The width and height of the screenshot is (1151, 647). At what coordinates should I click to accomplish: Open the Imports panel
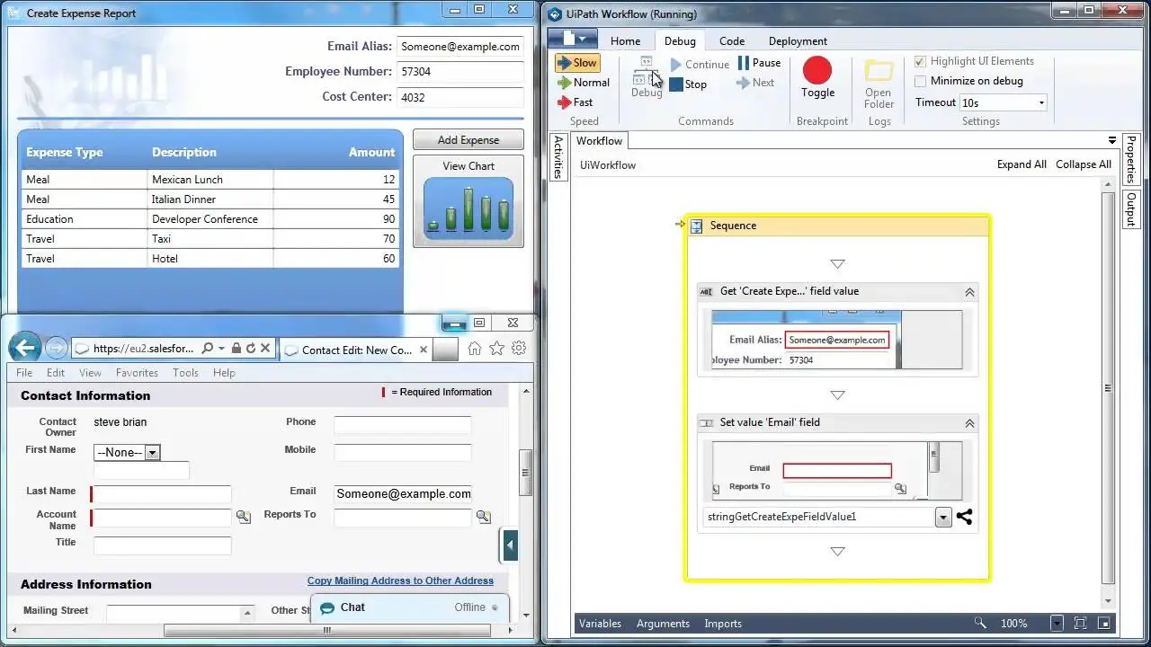[x=723, y=624]
